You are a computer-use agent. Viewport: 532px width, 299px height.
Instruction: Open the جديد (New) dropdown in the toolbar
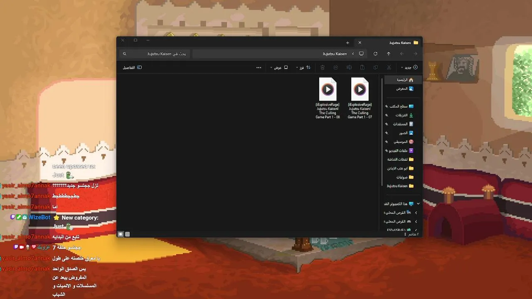409,67
